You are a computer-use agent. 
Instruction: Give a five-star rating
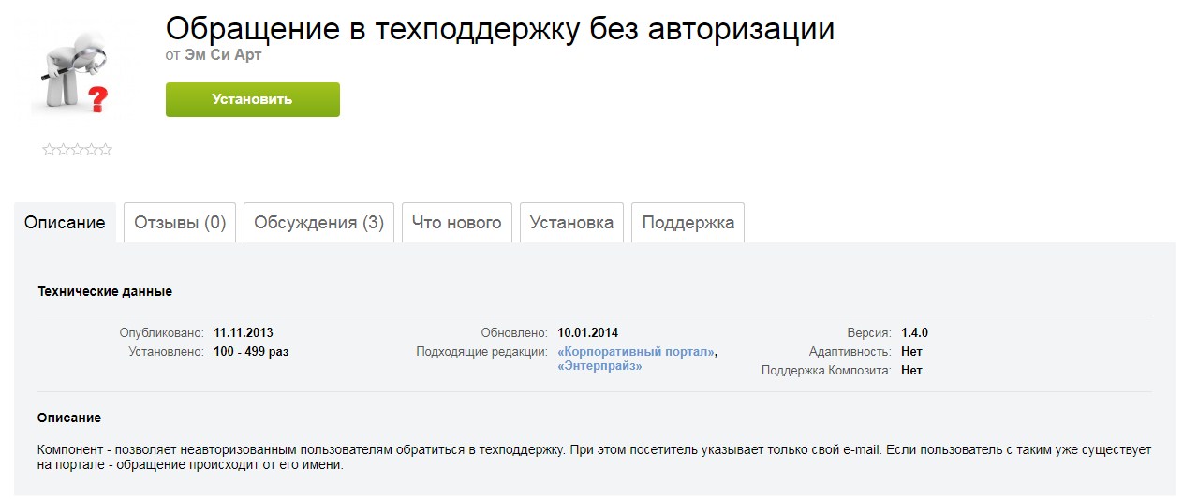(105, 150)
